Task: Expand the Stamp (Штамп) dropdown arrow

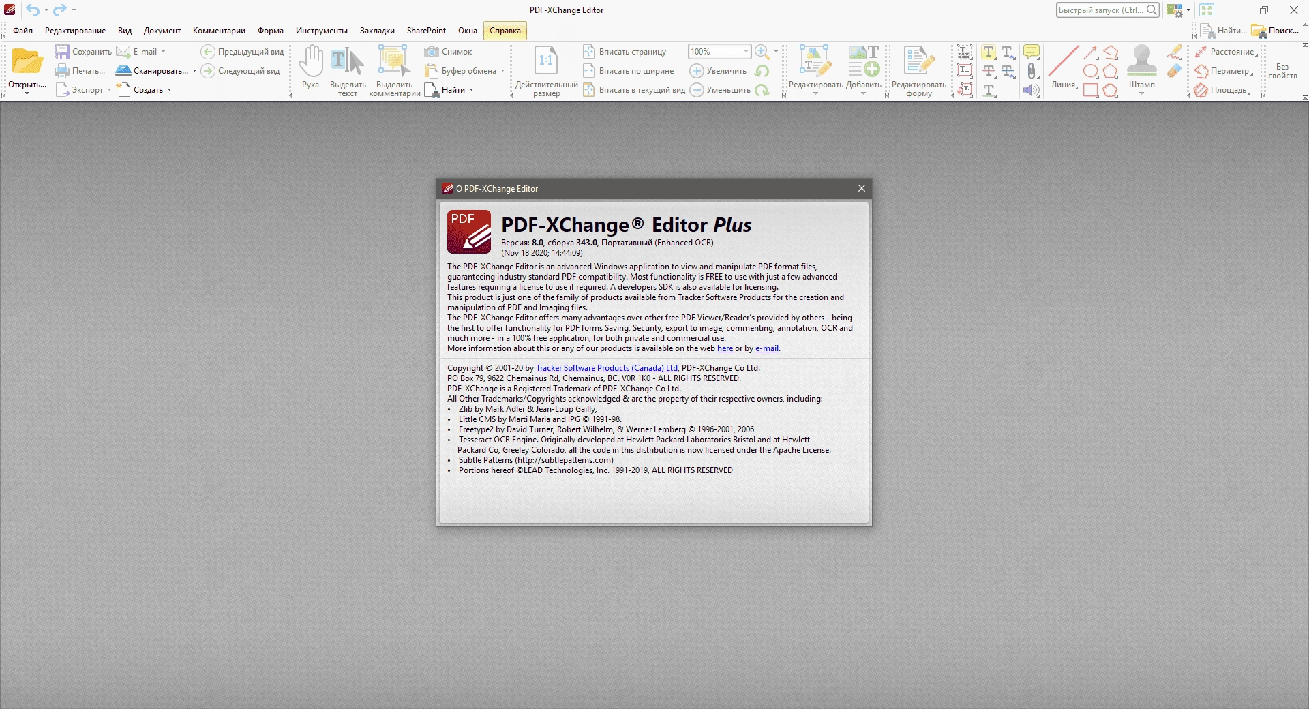Action: (x=1141, y=93)
